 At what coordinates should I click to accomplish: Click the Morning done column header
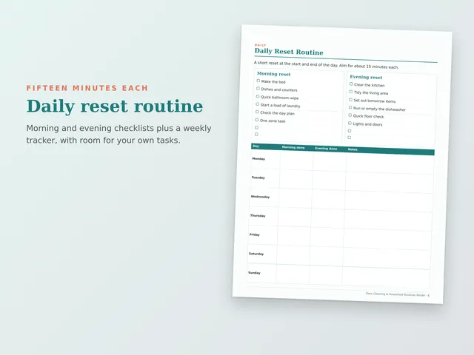tap(293, 147)
